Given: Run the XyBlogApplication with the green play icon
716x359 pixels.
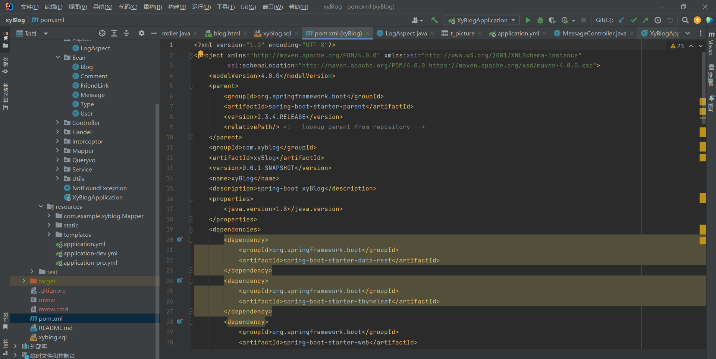Looking at the screenshot, I should 528,20.
